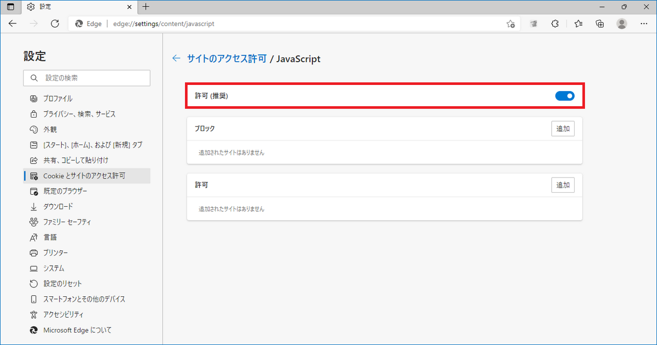Open a new tab with plus button
Image resolution: width=657 pixels, height=345 pixels.
pos(146,7)
